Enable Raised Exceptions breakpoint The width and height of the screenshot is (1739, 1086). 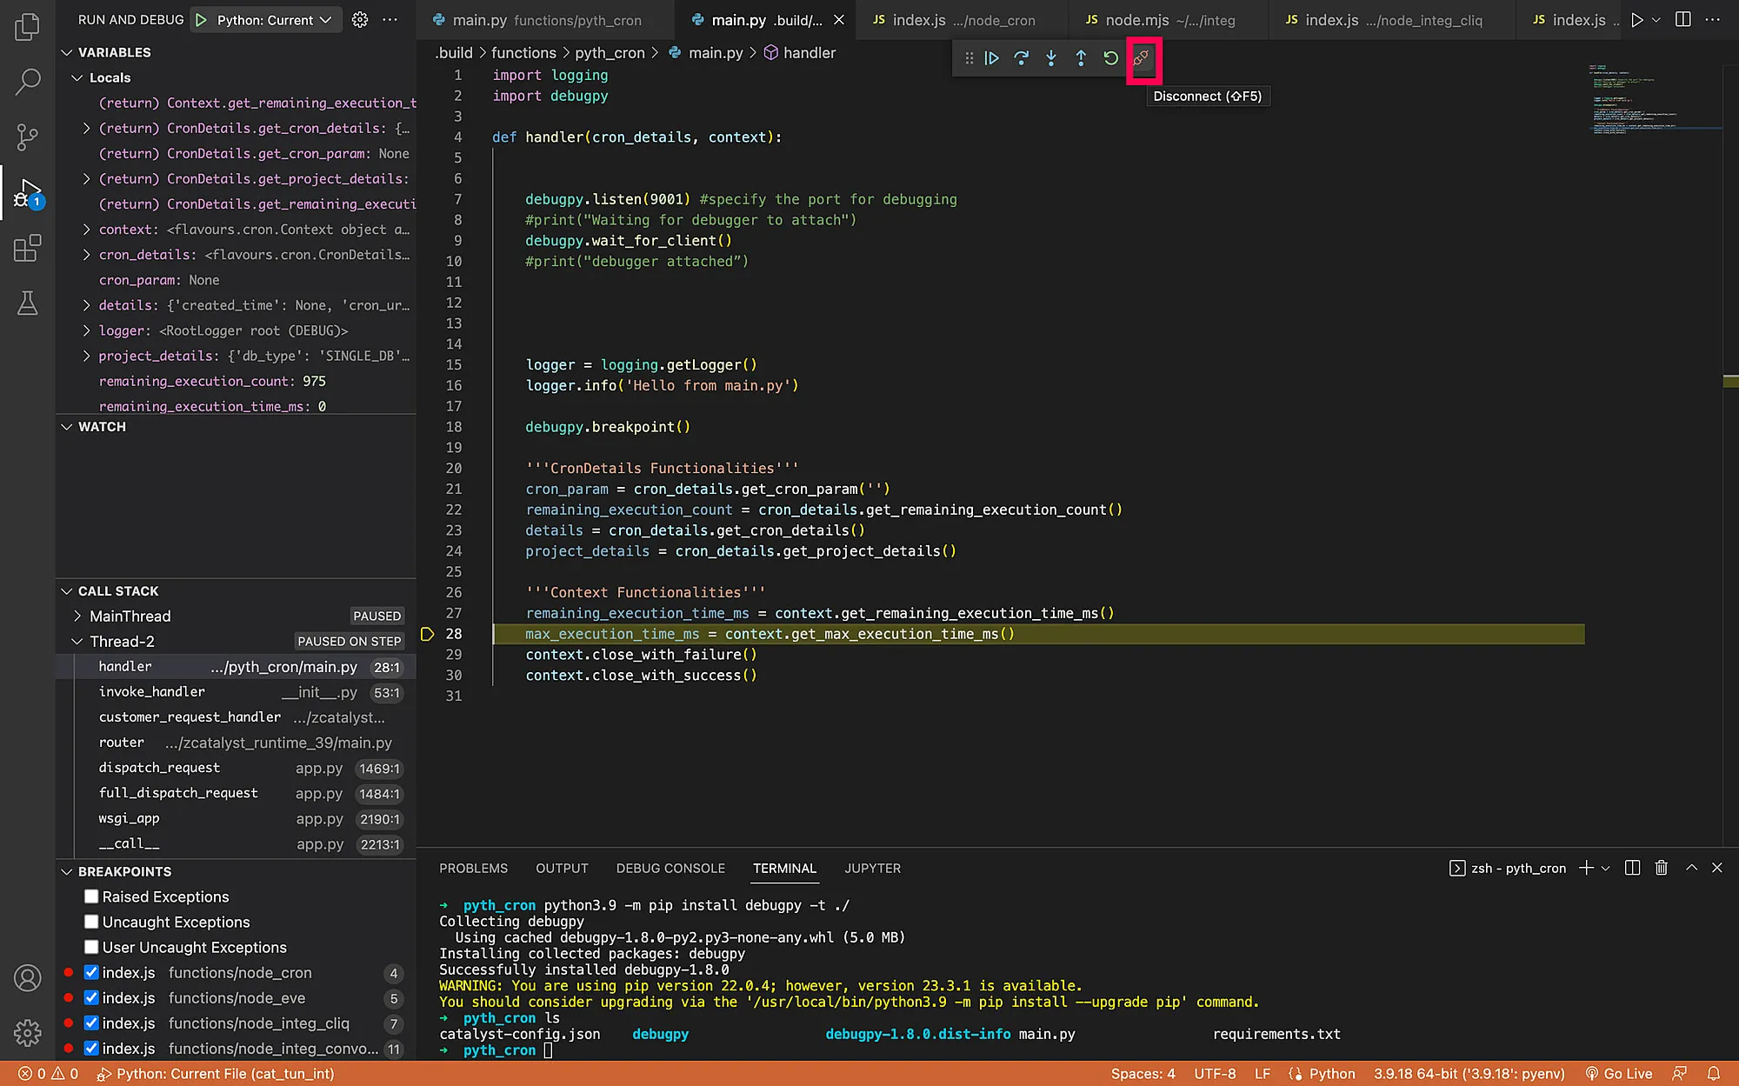pos(90,896)
